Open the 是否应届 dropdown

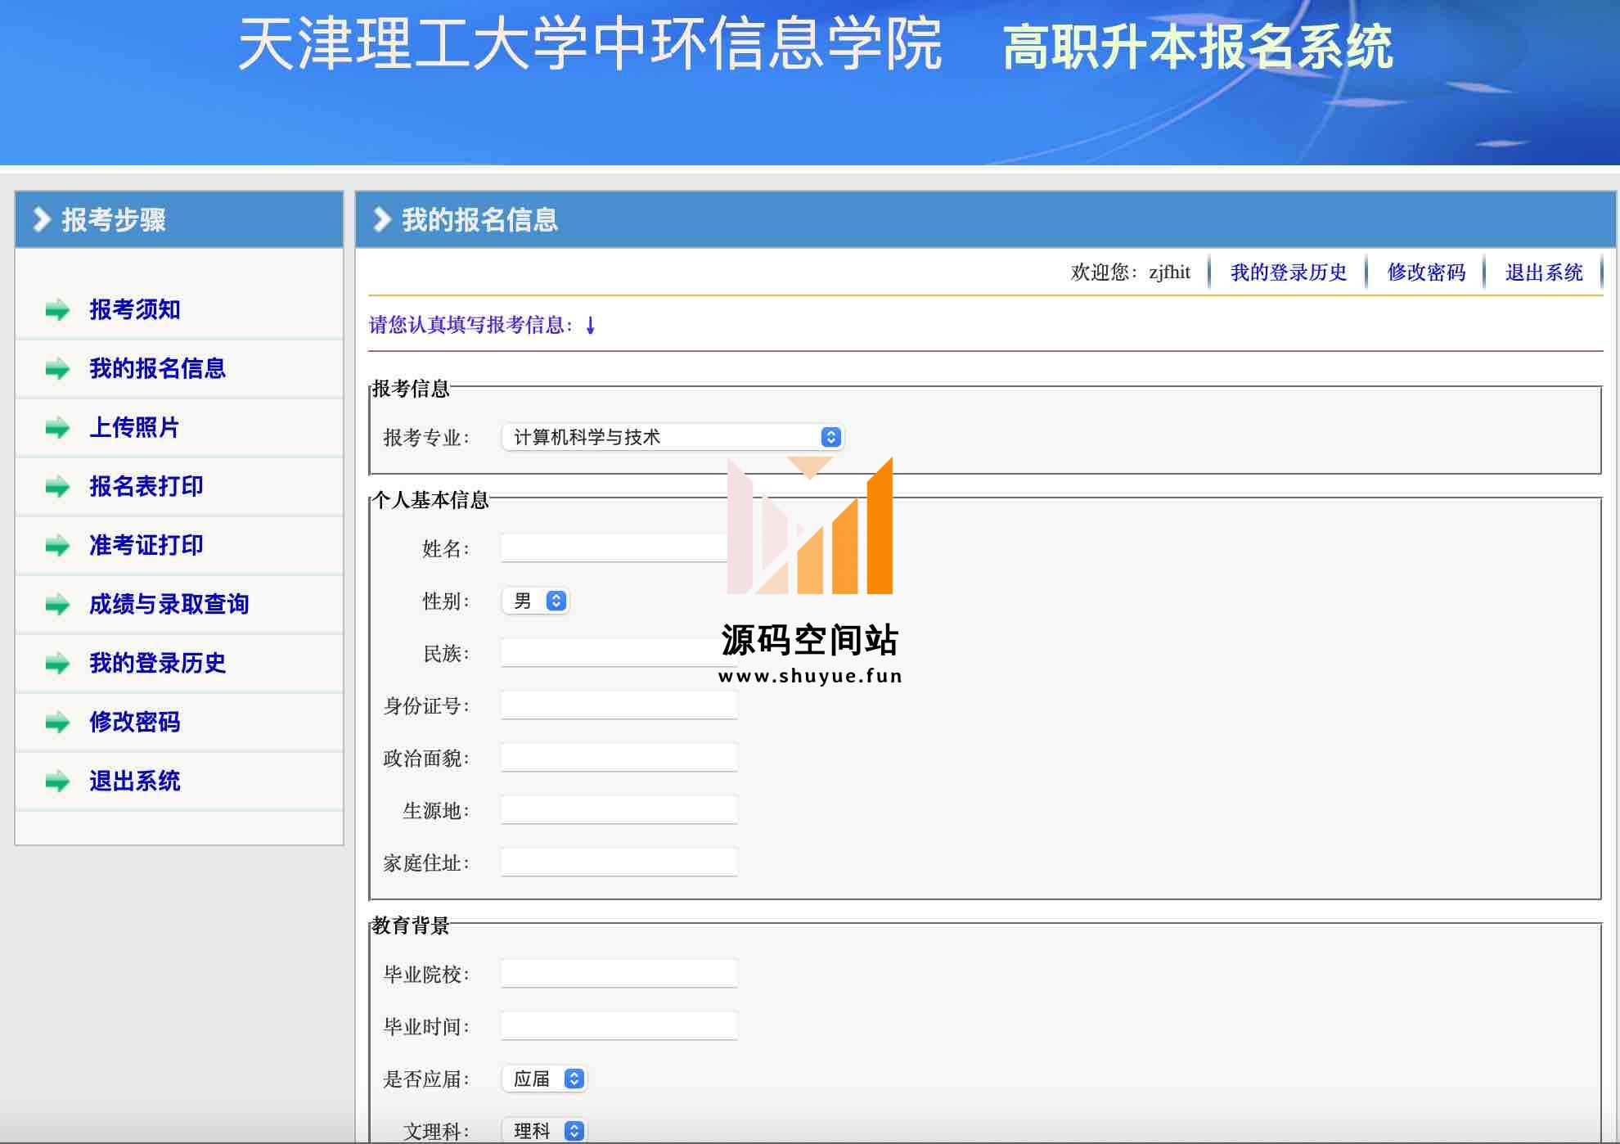pyautogui.click(x=545, y=1079)
